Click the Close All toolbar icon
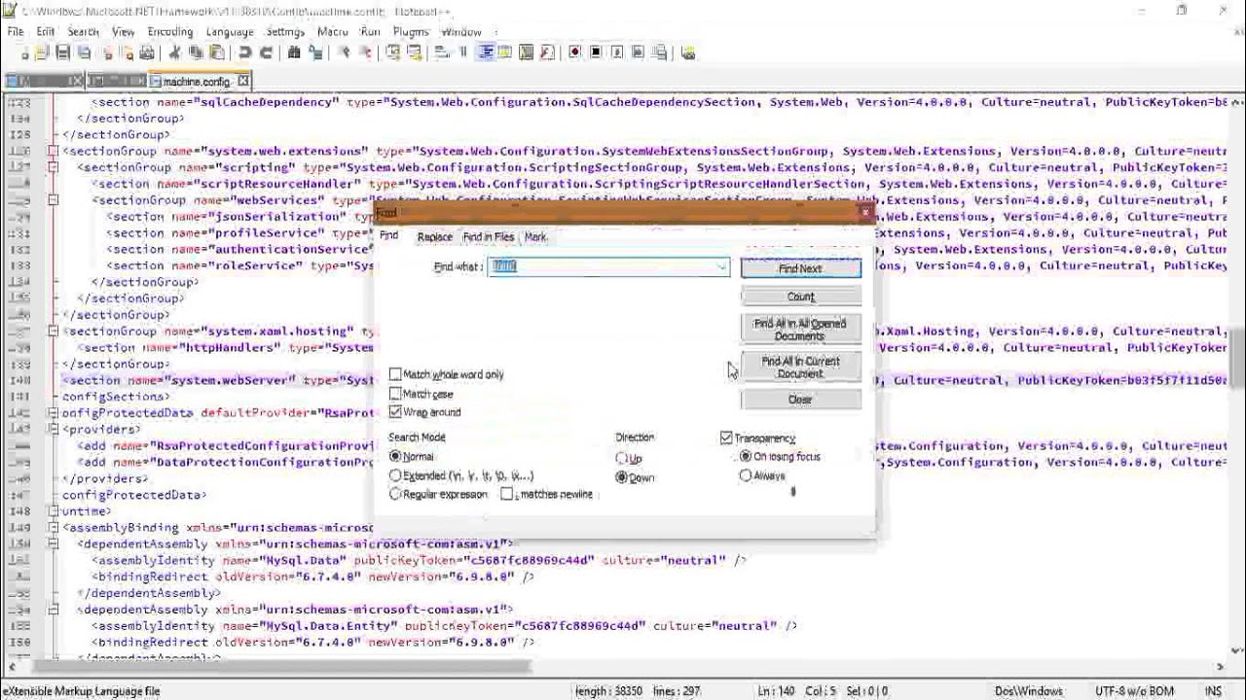Image resolution: width=1246 pixels, height=700 pixels. coord(128,53)
